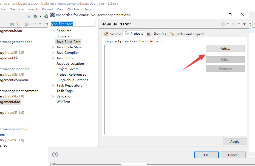Minimize the Package Explorer view
The width and height of the screenshot is (255, 166).
(x=40, y=23)
